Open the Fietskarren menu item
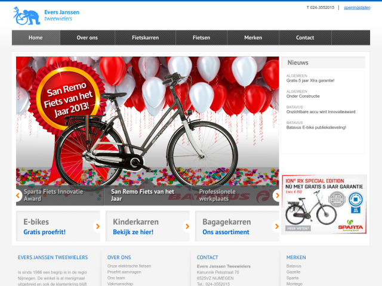Image resolution: width=382 pixels, height=286 pixels. pos(145,38)
